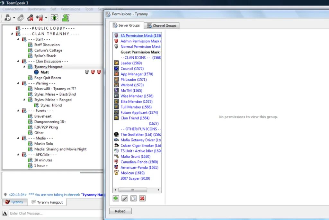Click the text format A icon
This screenshot has height=220, width=329.
point(5,213)
